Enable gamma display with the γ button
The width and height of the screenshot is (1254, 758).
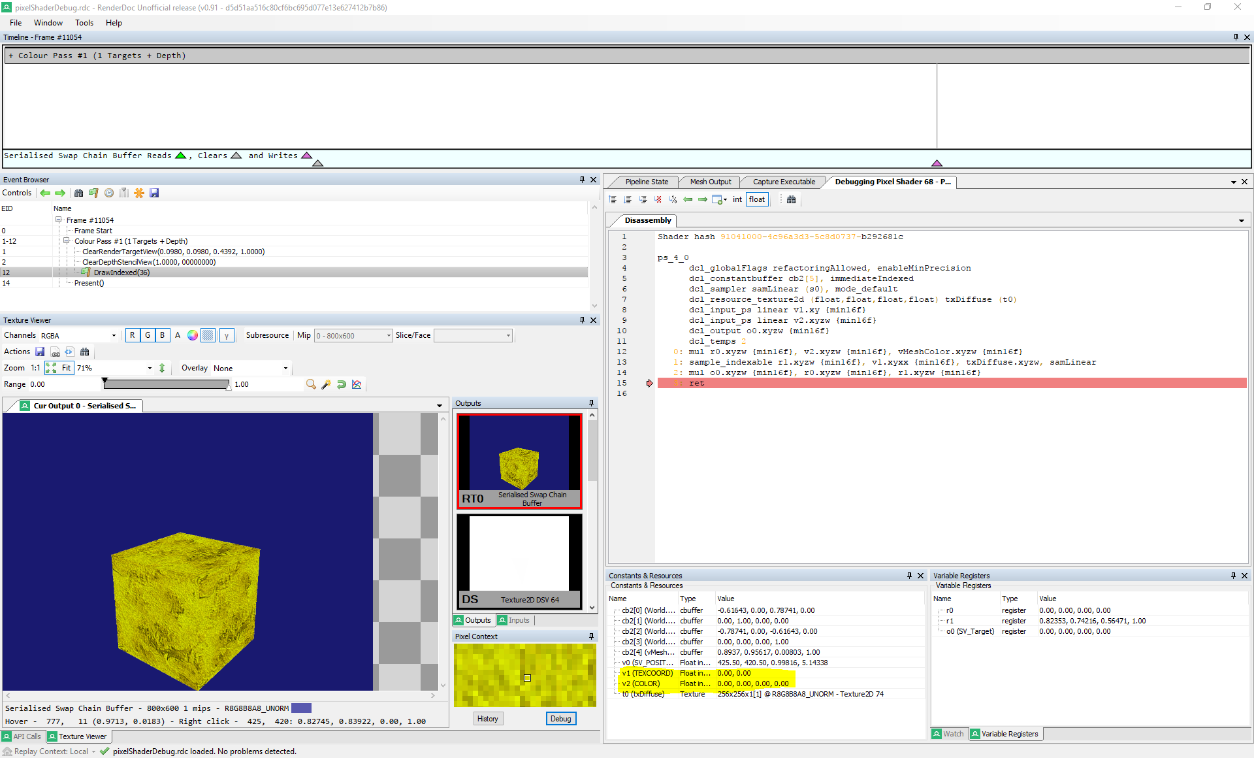click(227, 335)
